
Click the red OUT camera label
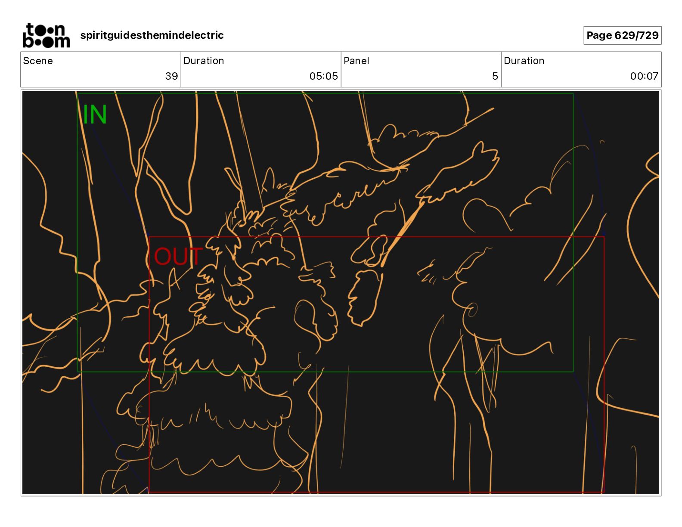[x=178, y=257]
